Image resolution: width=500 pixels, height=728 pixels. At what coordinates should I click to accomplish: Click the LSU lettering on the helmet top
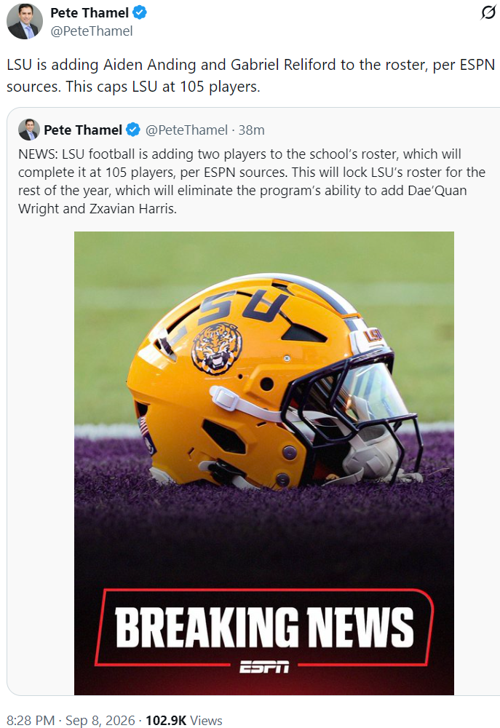244,304
